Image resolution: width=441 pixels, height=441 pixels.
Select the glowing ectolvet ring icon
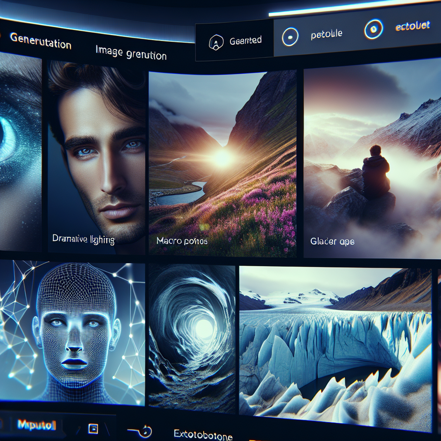pyautogui.click(x=374, y=30)
